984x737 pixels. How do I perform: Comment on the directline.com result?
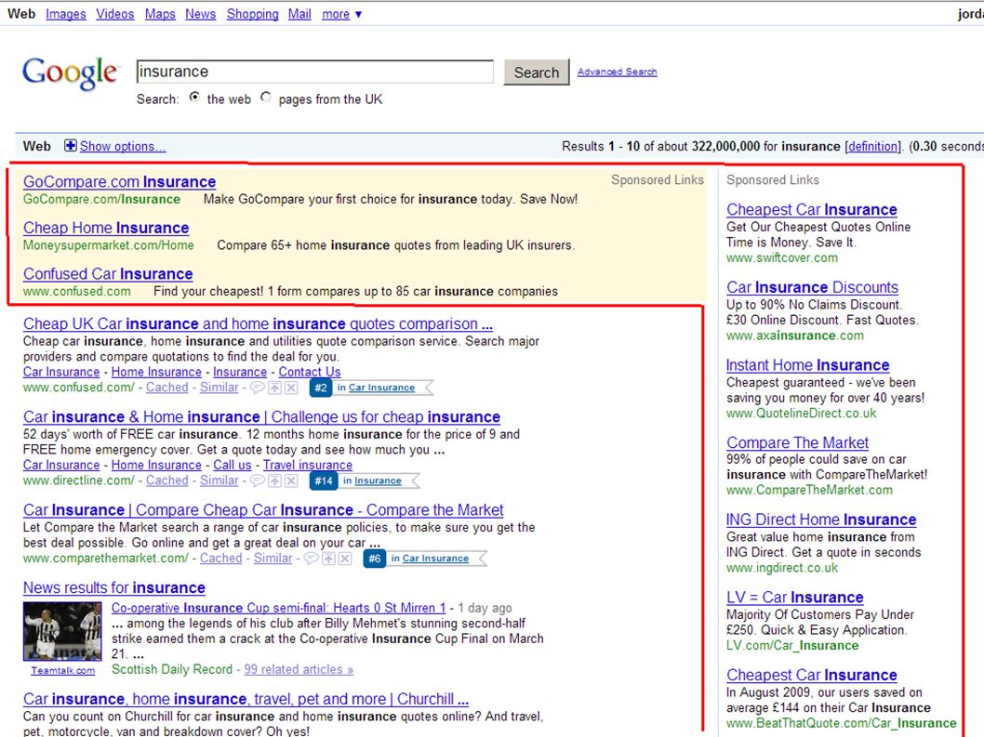pyautogui.click(x=258, y=480)
